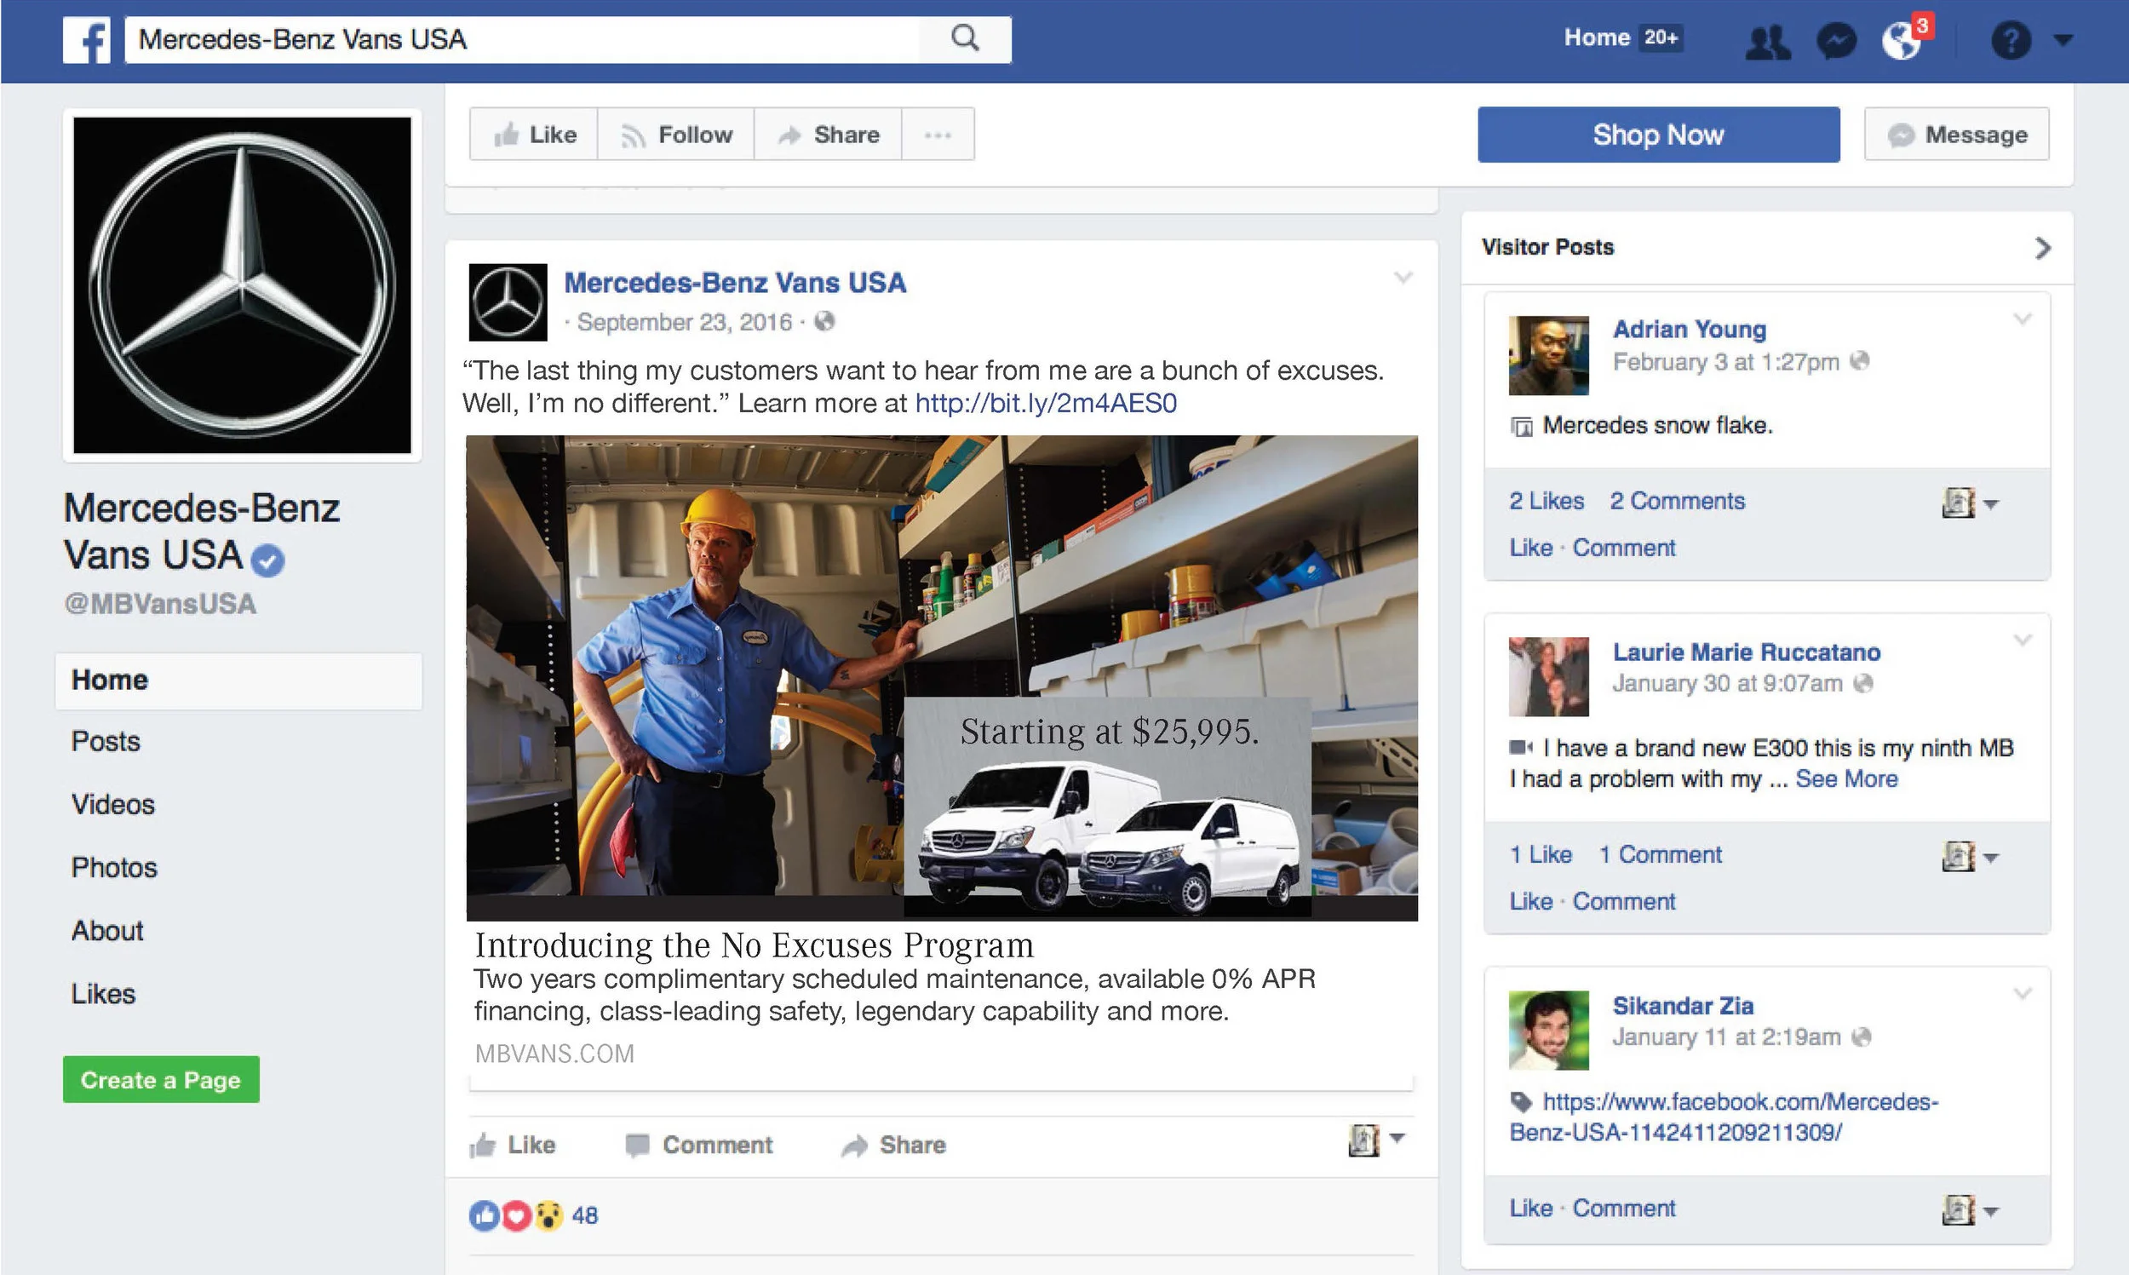Open the account dropdown arrow in top bar
2129x1275 pixels.
[2063, 40]
